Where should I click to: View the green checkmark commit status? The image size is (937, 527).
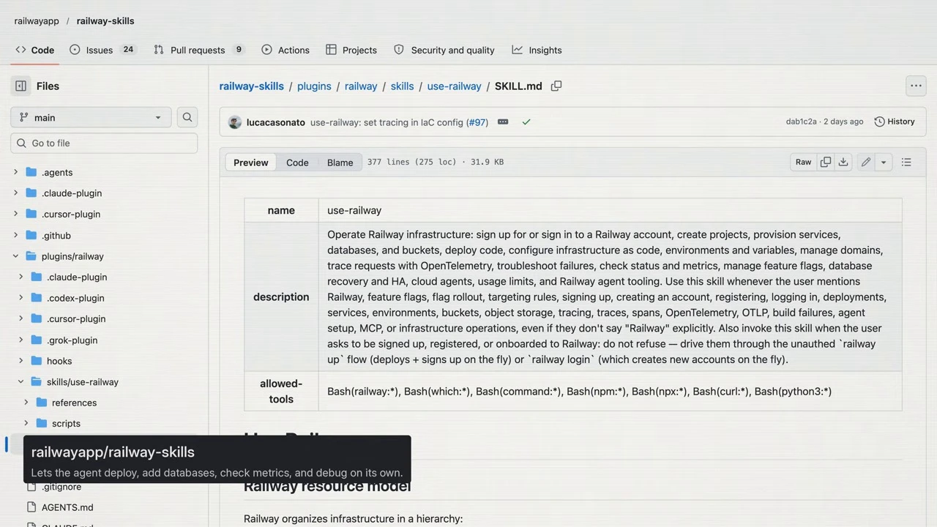526,122
